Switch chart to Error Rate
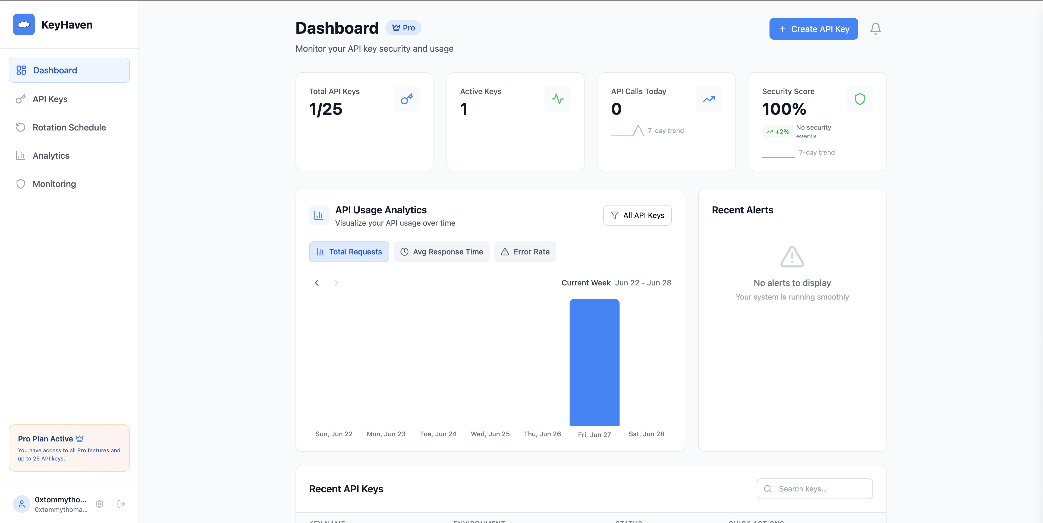The width and height of the screenshot is (1043, 523). click(x=525, y=251)
